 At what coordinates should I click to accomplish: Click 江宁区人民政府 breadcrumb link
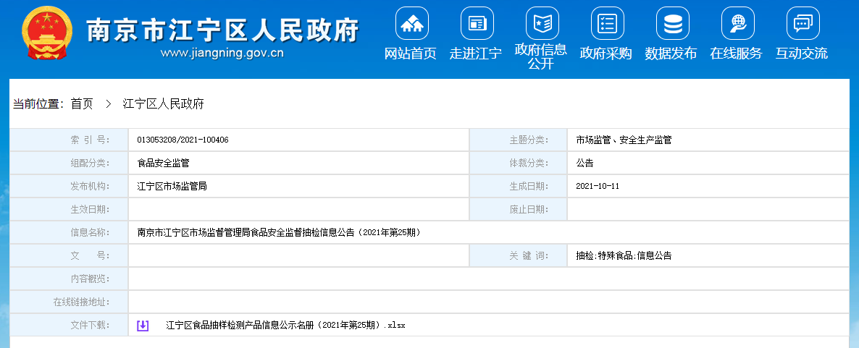[x=163, y=104]
